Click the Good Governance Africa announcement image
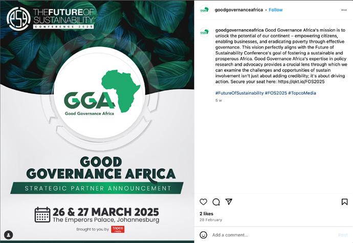 click(x=97, y=121)
